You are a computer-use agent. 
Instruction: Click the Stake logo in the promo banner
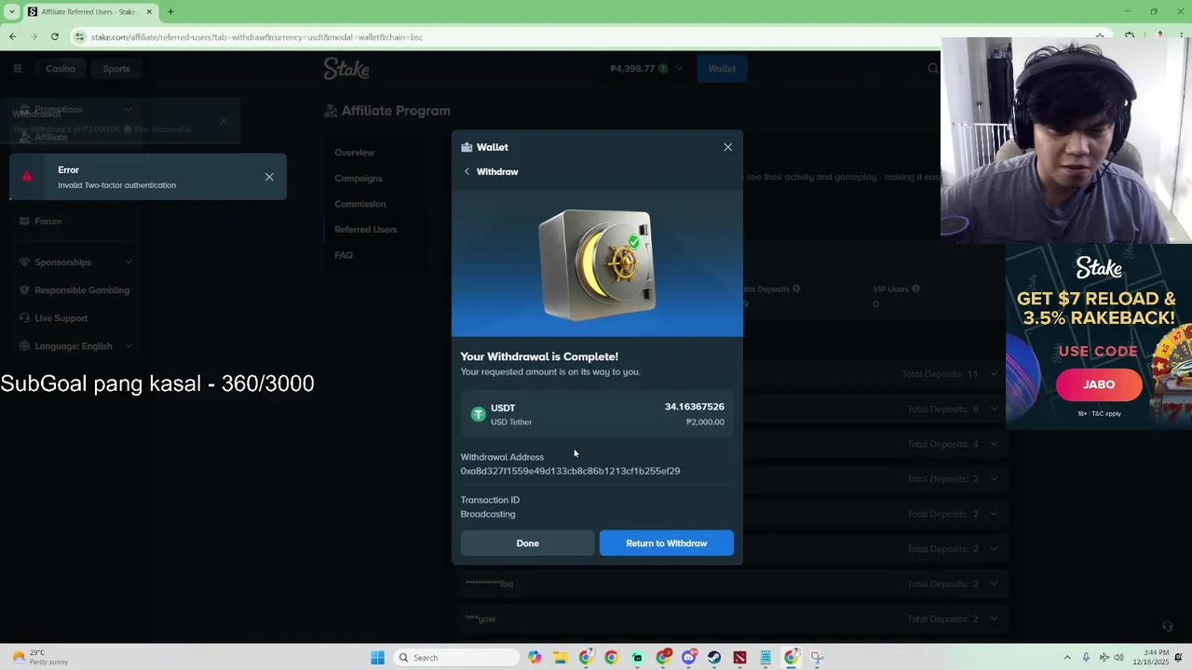click(1099, 268)
